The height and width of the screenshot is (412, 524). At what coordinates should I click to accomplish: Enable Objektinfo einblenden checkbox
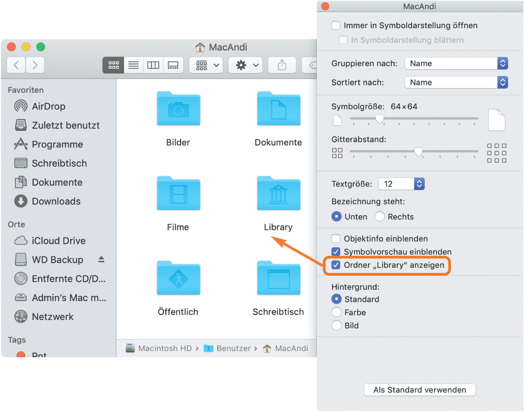point(336,239)
